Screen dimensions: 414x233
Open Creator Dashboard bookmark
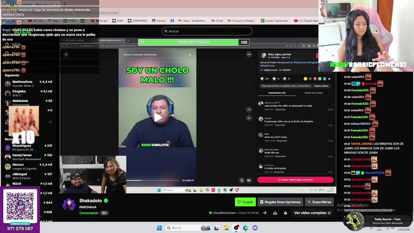click(275, 21)
